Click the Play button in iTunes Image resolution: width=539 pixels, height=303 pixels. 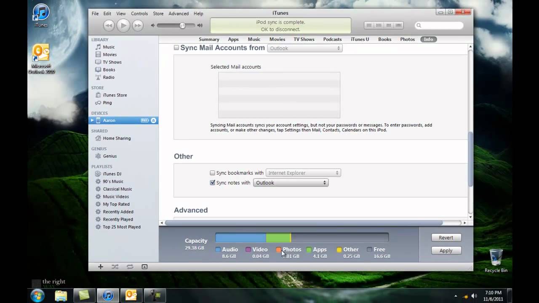coord(123,26)
